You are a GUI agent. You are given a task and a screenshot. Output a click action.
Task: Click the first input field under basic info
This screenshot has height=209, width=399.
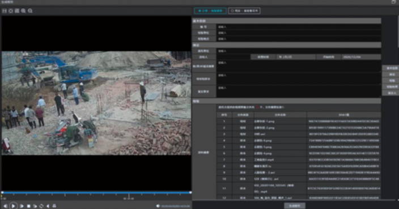[x=299, y=27]
